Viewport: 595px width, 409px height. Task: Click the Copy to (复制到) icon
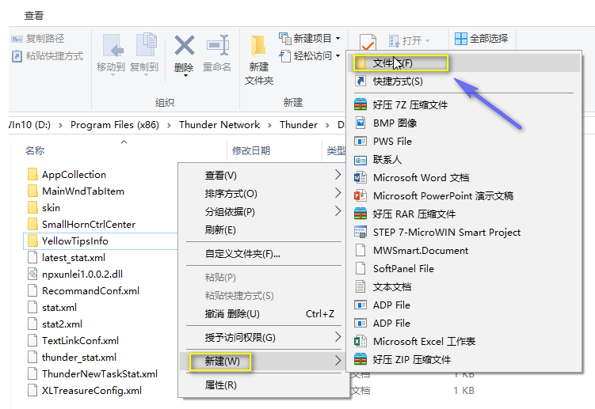click(x=146, y=45)
